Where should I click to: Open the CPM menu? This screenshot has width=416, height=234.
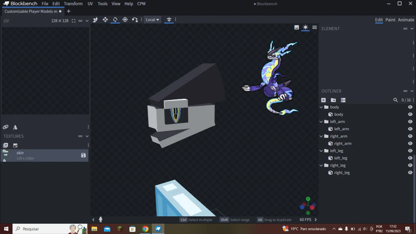[141, 4]
